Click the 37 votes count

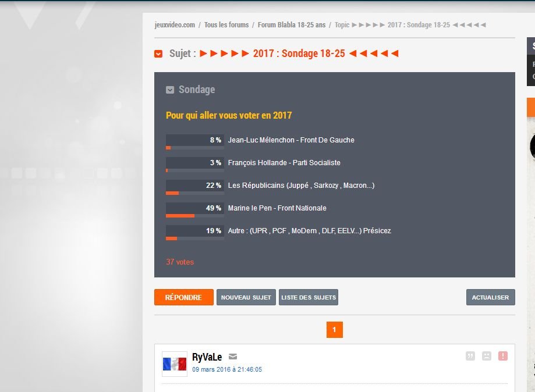[x=180, y=262]
